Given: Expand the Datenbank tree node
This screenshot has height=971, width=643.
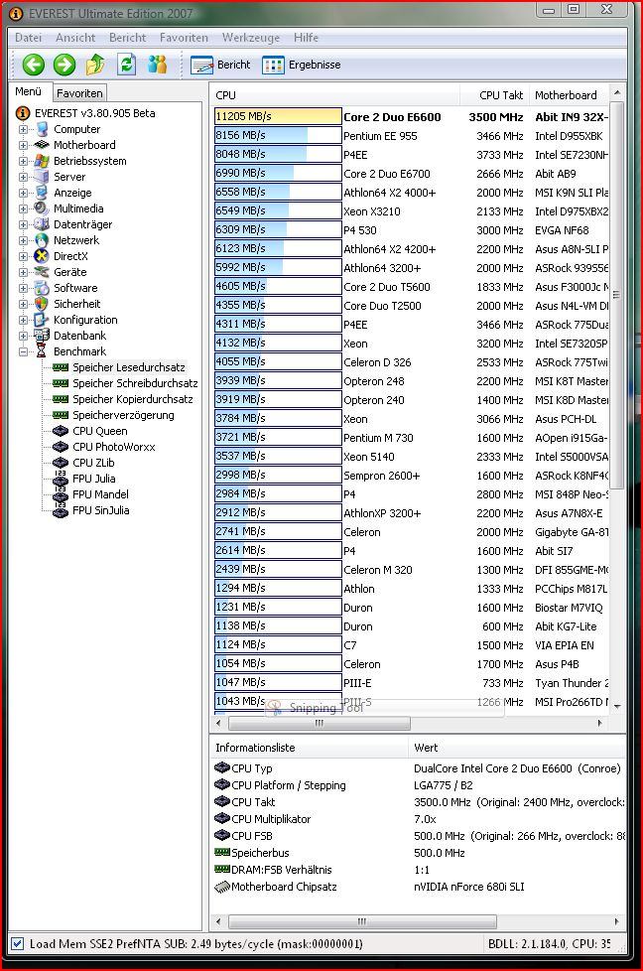Looking at the screenshot, I should pyautogui.click(x=23, y=336).
